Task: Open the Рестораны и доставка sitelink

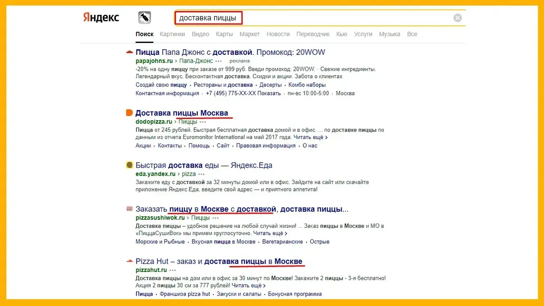Action: pyautogui.click(x=223, y=85)
